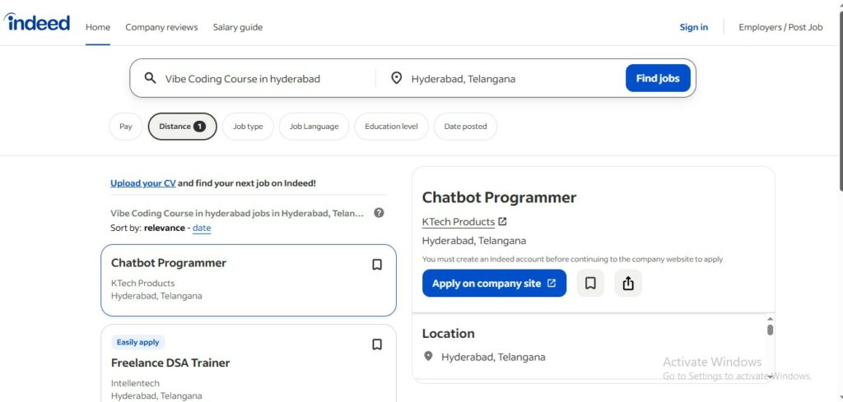Viewport: 843px width, 402px height.
Task: Click the Intellentech company name
Action: (x=135, y=383)
